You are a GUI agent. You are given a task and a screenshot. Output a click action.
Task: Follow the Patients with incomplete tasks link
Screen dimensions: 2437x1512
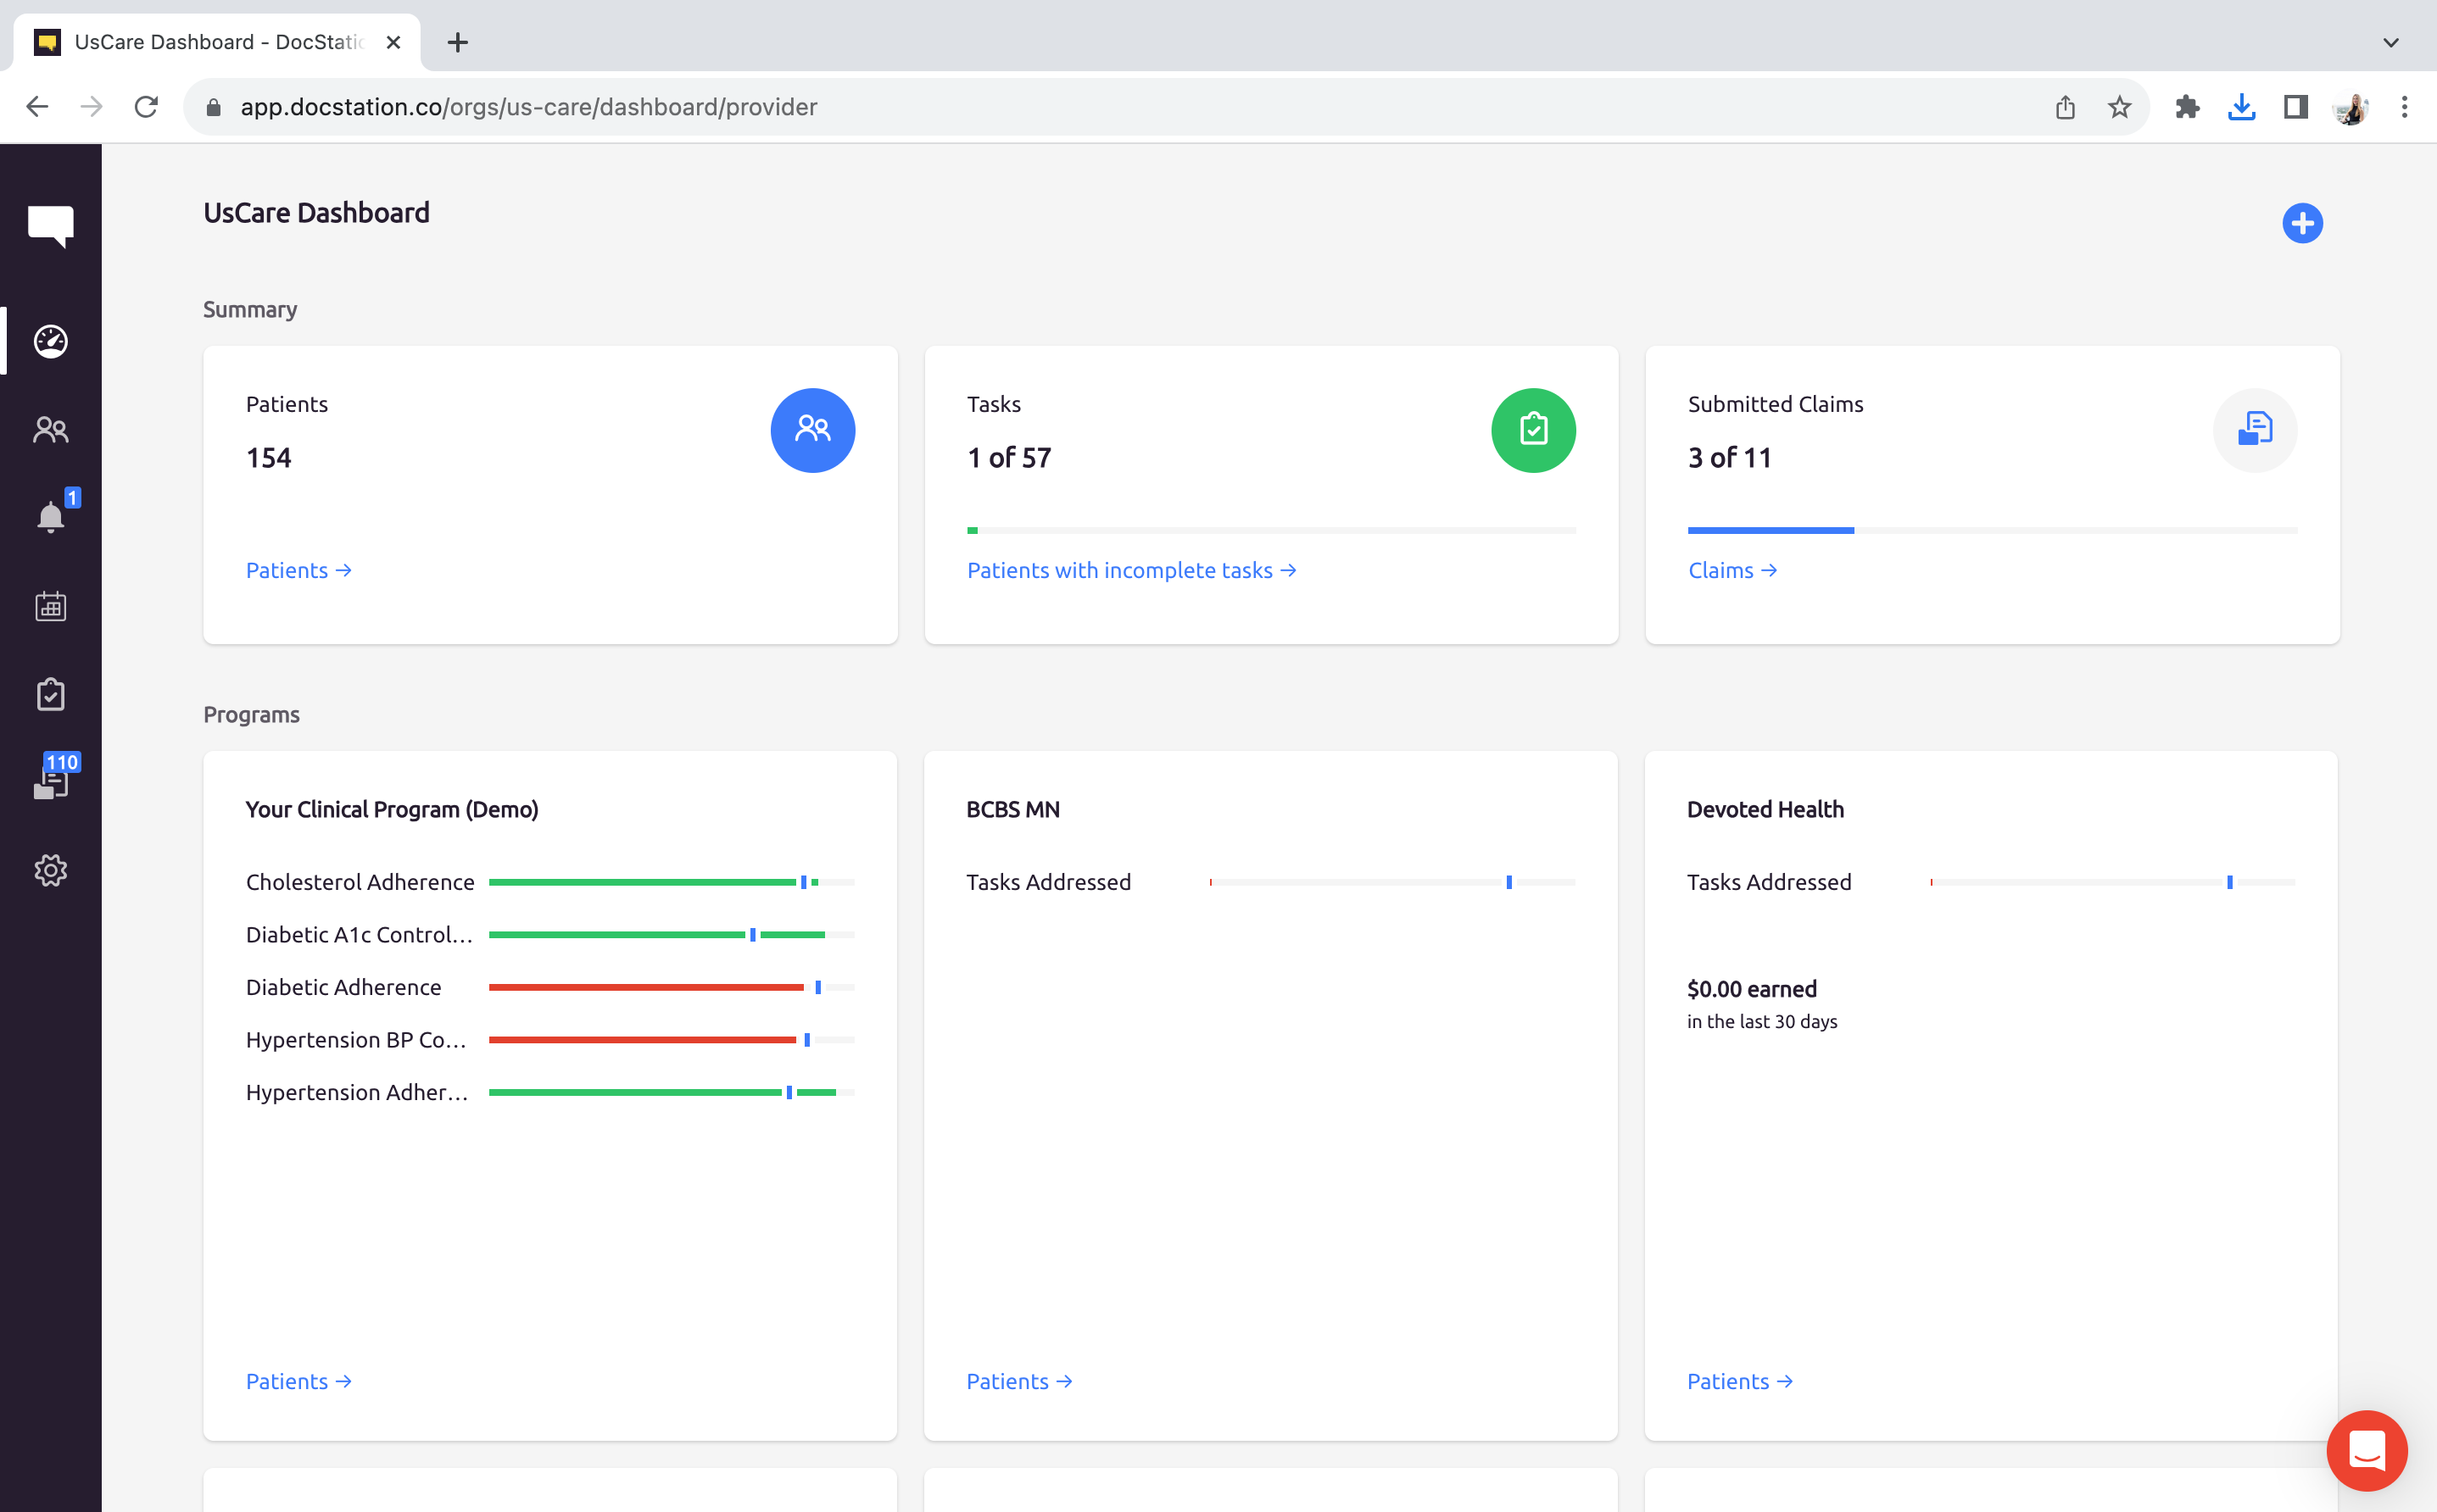(x=1130, y=570)
